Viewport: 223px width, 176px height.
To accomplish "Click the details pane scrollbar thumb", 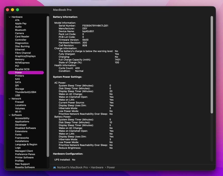I will pyautogui.click(x=212, y=65).
